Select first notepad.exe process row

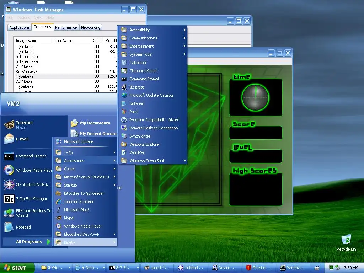tap(65, 57)
